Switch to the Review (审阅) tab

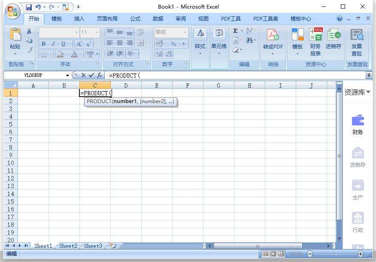click(181, 19)
